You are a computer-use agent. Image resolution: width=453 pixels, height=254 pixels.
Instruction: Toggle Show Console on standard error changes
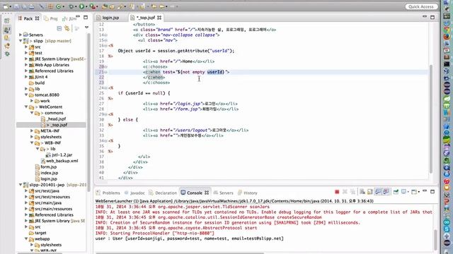tap(386, 192)
